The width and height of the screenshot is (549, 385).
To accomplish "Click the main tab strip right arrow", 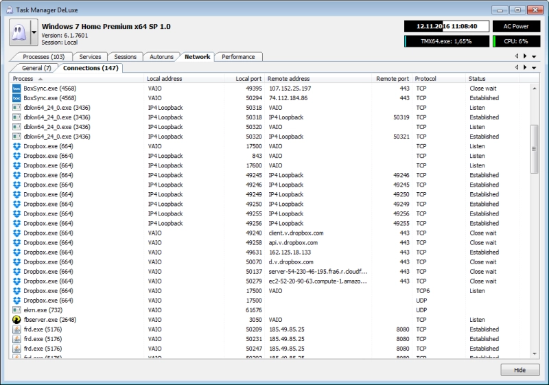I will point(525,56).
